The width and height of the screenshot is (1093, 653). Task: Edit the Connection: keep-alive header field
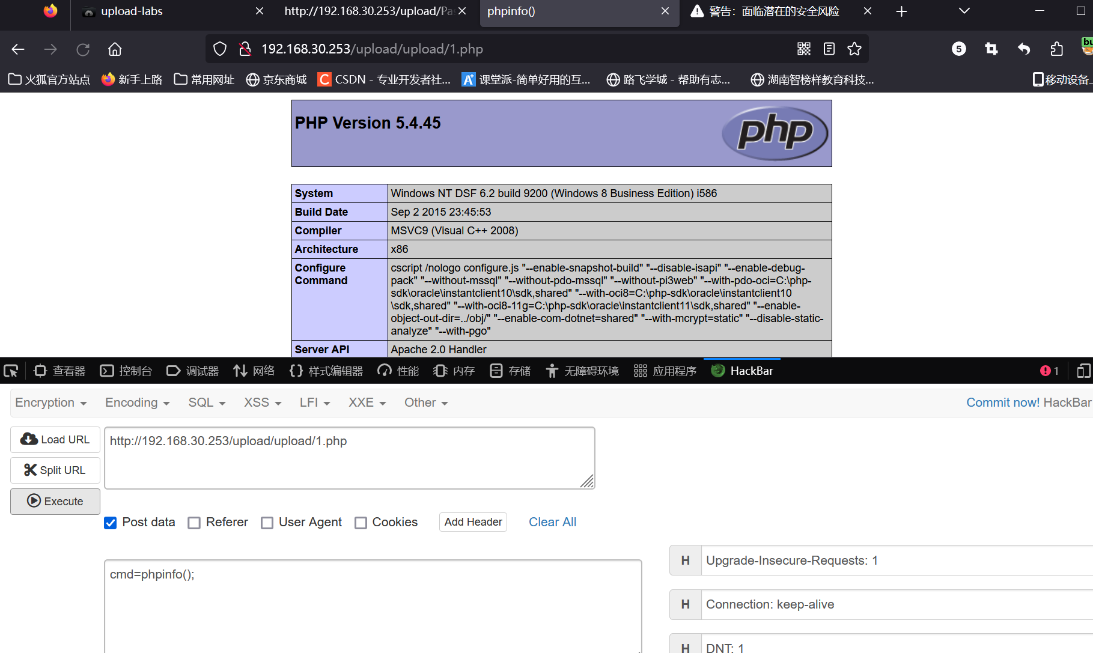click(x=897, y=604)
